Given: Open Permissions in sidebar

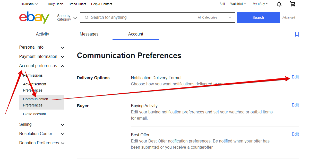Looking at the screenshot, I should [x=33, y=75].
